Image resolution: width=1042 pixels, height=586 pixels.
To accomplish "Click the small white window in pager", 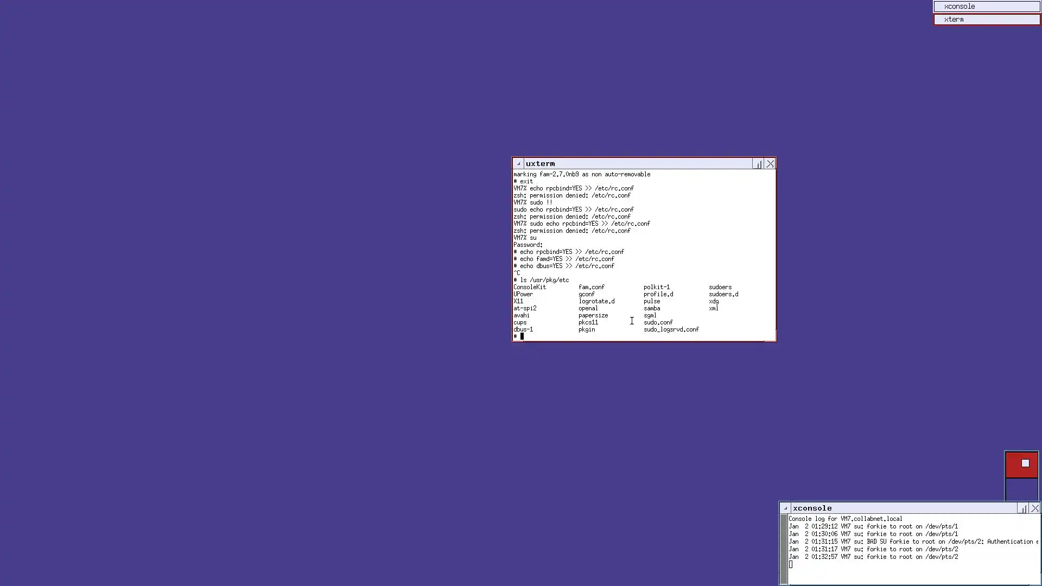I will coord(1025,463).
